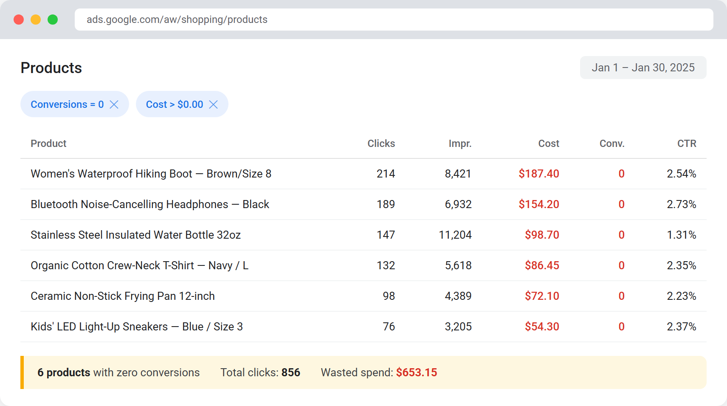This screenshot has width=727, height=406.
Task: Click the Impr. column header
Action: [x=460, y=144]
